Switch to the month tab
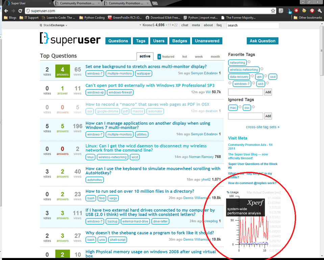Screen dimensions: 324x260 215,57
